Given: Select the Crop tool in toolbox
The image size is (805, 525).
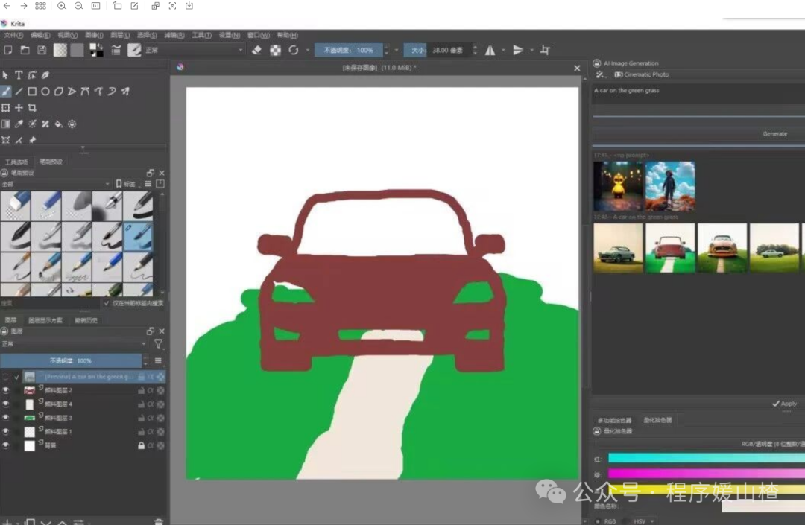Looking at the screenshot, I should (32, 108).
